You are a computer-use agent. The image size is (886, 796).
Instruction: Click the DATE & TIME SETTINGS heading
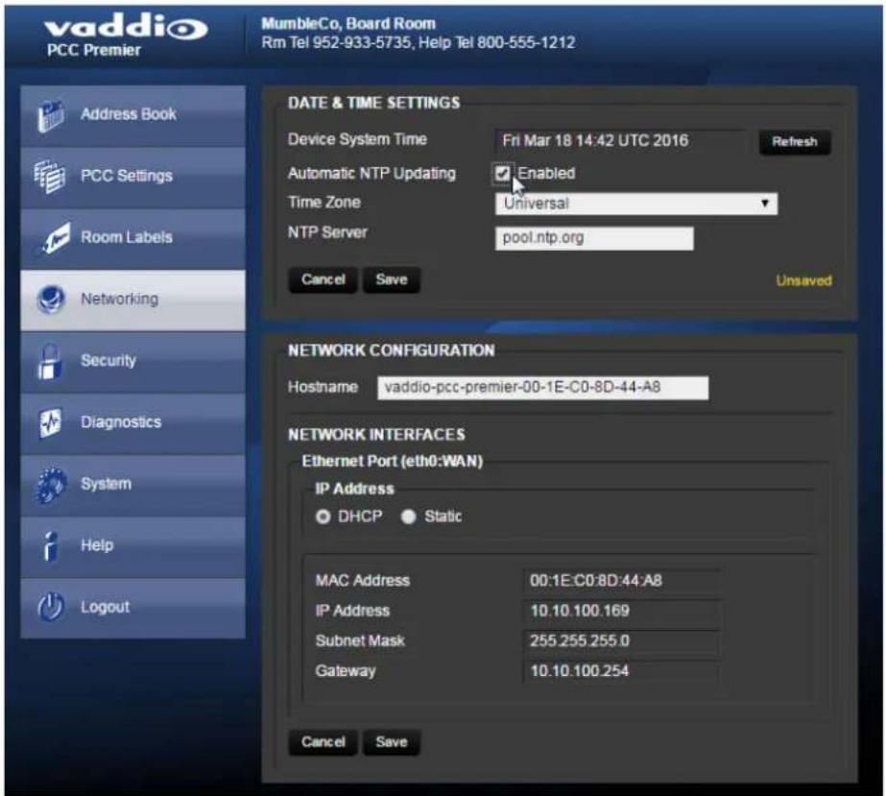coord(373,103)
